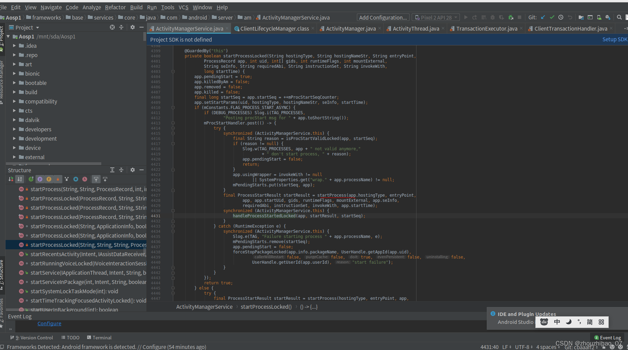The width and height of the screenshot is (628, 350).
Task: Open line separator LF dropdown
Action: [507, 347]
